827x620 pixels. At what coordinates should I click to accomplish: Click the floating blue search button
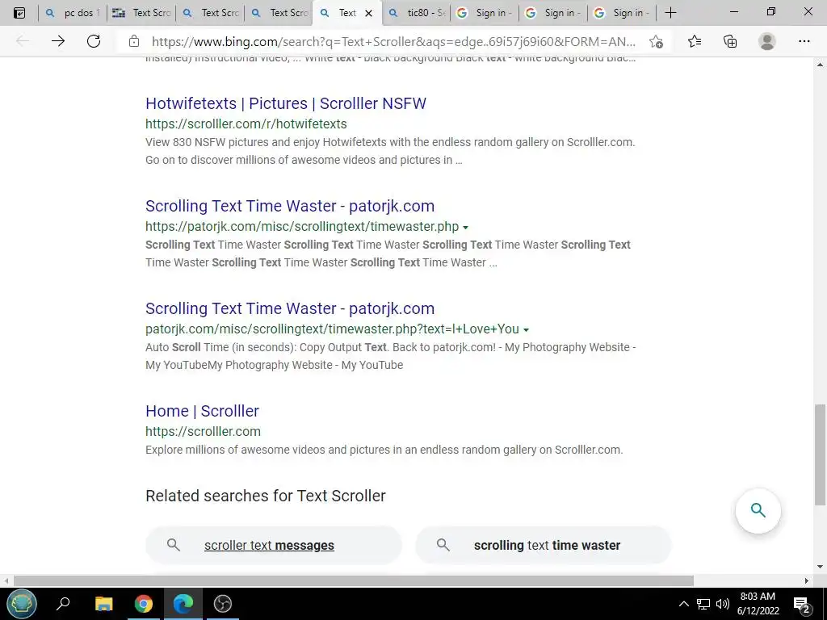click(x=758, y=510)
